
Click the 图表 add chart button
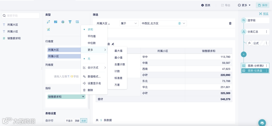pyautogui.click(x=206, y=5)
